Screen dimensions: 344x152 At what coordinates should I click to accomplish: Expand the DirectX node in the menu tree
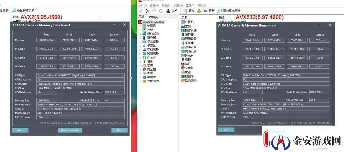coord(140,57)
